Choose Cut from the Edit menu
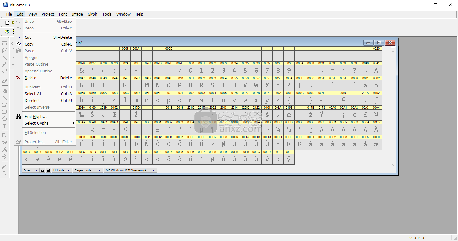458x241 pixels. point(45,37)
